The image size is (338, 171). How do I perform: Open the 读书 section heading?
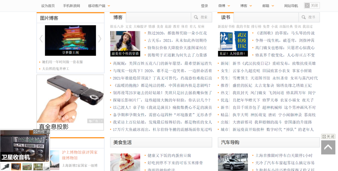tap(225, 17)
